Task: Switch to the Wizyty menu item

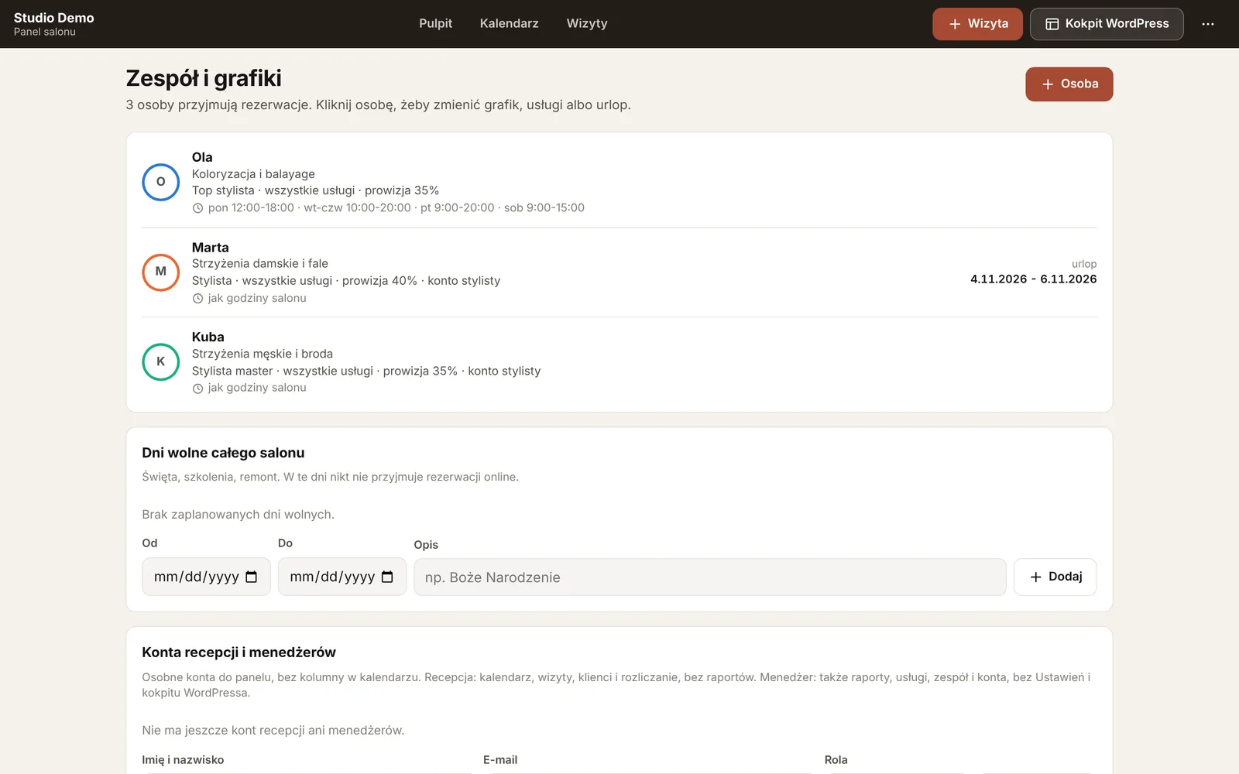Action: click(x=587, y=24)
